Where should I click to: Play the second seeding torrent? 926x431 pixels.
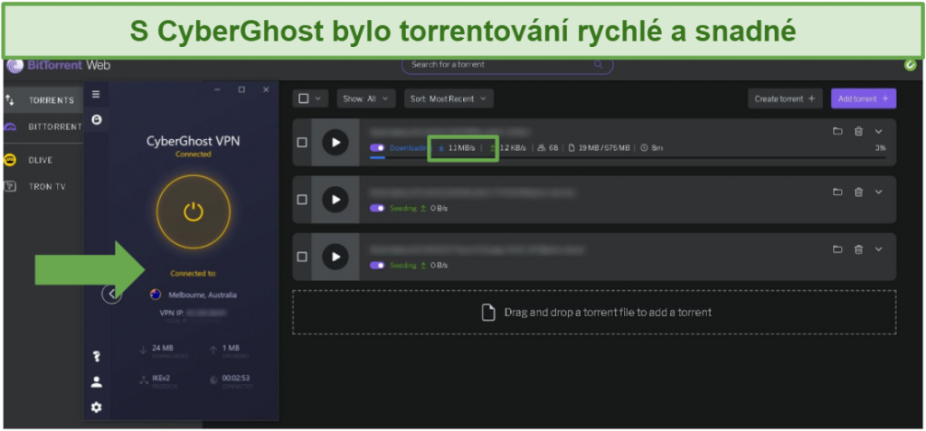(x=335, y=200)
